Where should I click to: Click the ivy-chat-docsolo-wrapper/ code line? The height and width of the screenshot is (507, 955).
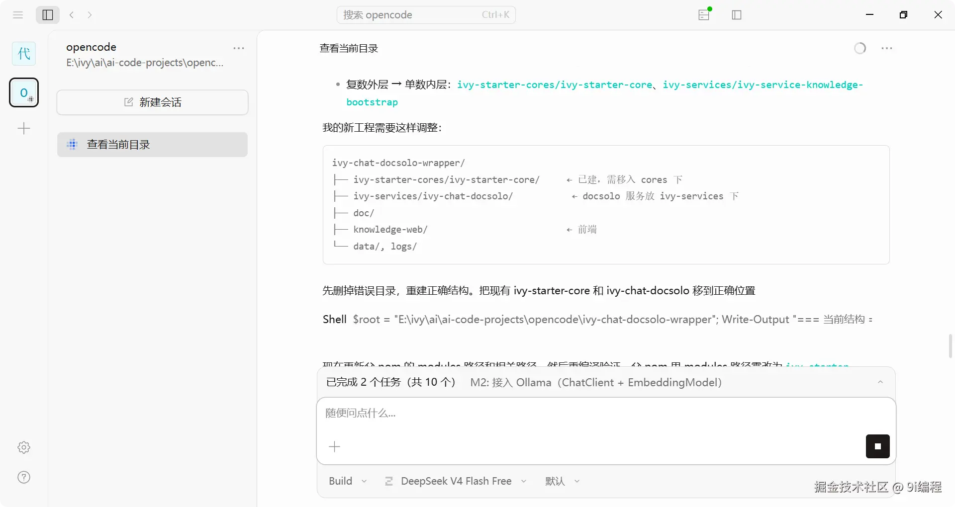(x=398, y=163)
